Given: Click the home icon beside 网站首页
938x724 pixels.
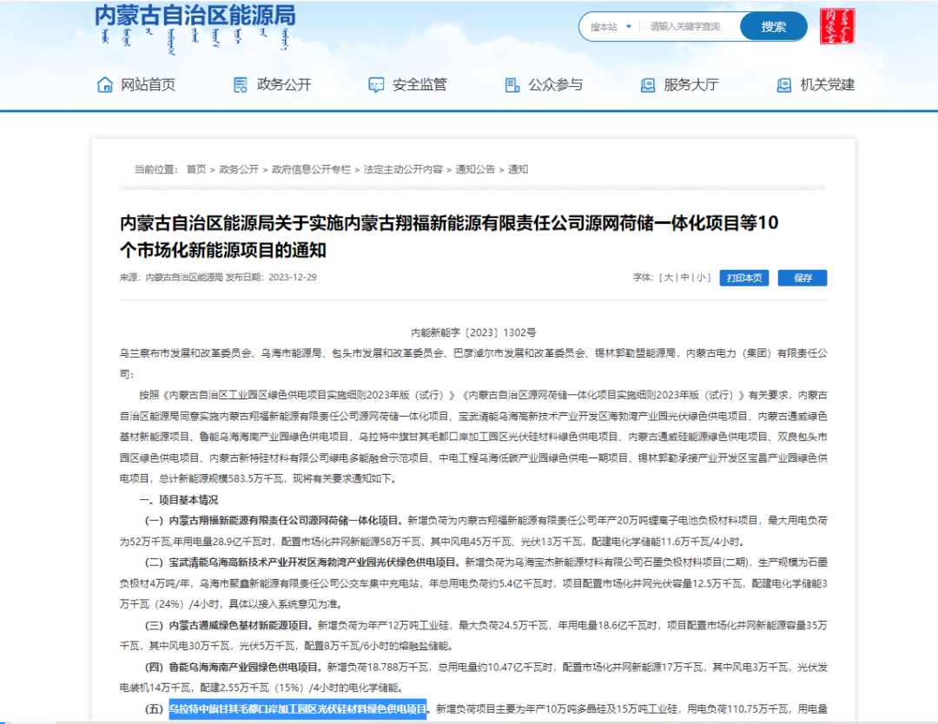Looking at the screenshot, I should (105, 85).
